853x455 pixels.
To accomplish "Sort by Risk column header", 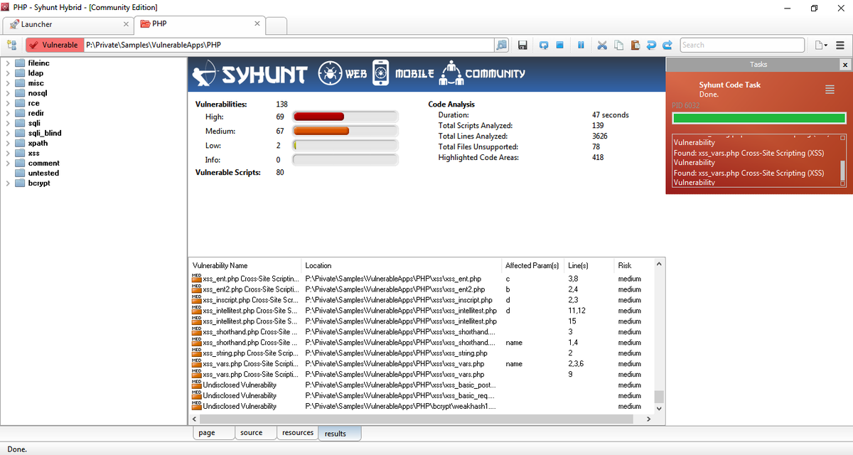I will pyautogui.click(x=634, y=265).
